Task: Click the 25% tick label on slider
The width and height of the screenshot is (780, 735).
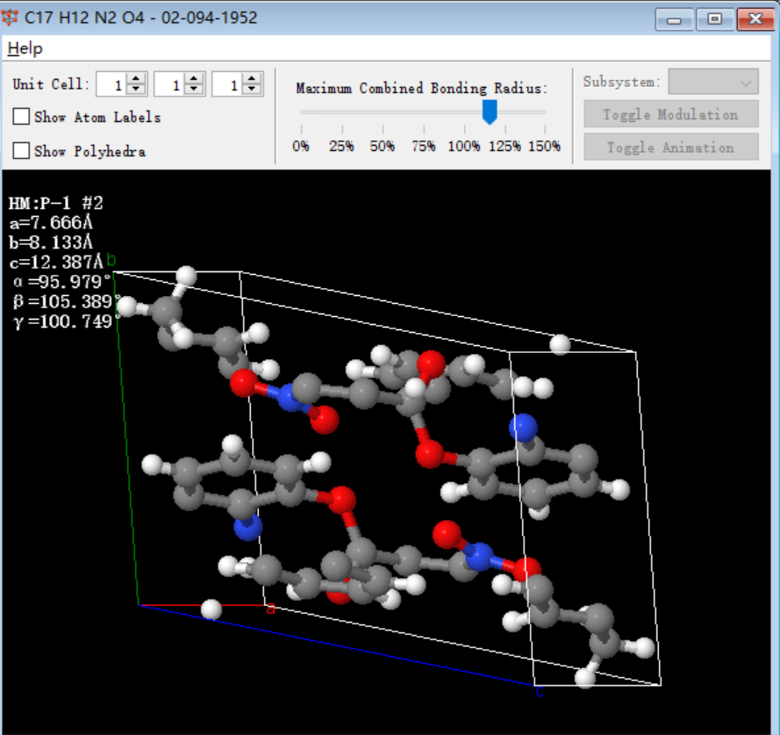Action: [342, 147]
